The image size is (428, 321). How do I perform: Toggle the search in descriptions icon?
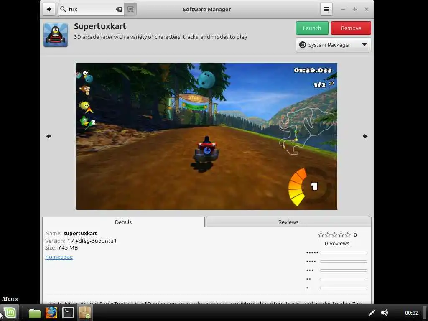(130, 9)
